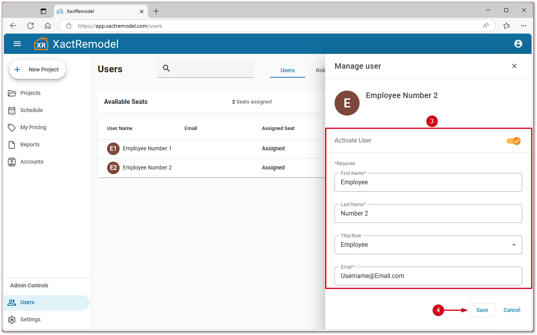
Task: Click the Available Seats heading
Action: point(126,102)
